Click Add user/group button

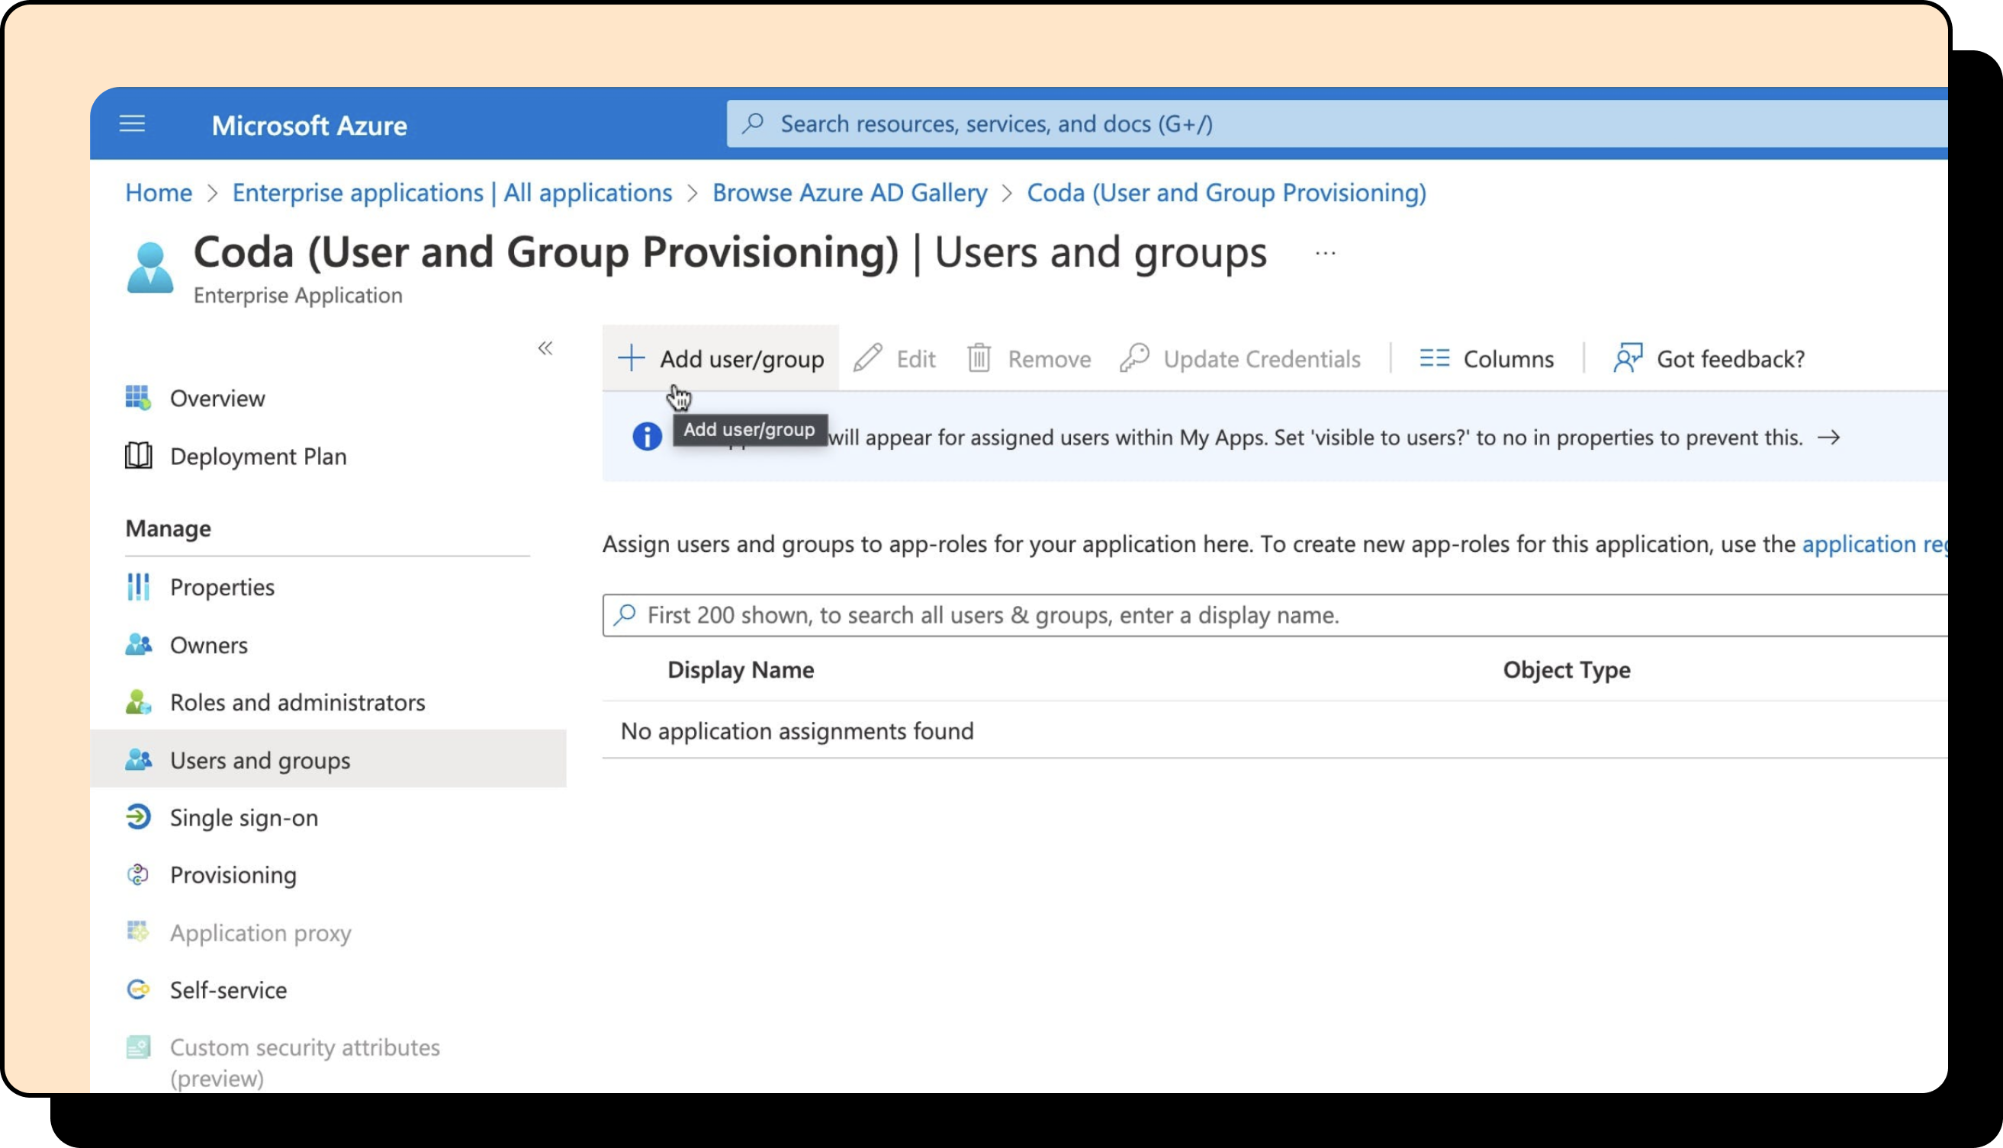pyautogui.click(x=720, y=359)
